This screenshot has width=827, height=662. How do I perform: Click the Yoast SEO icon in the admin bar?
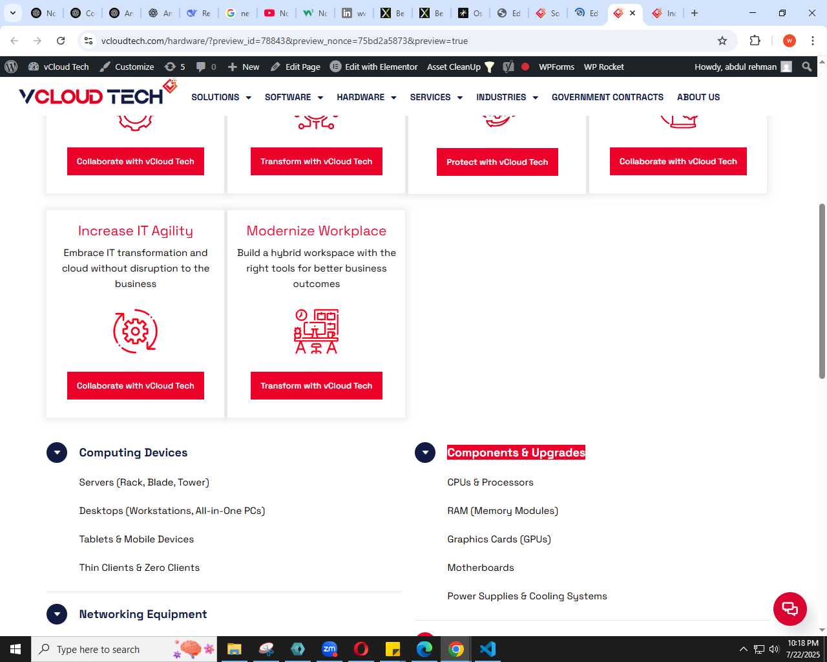[x=508, y=67]
